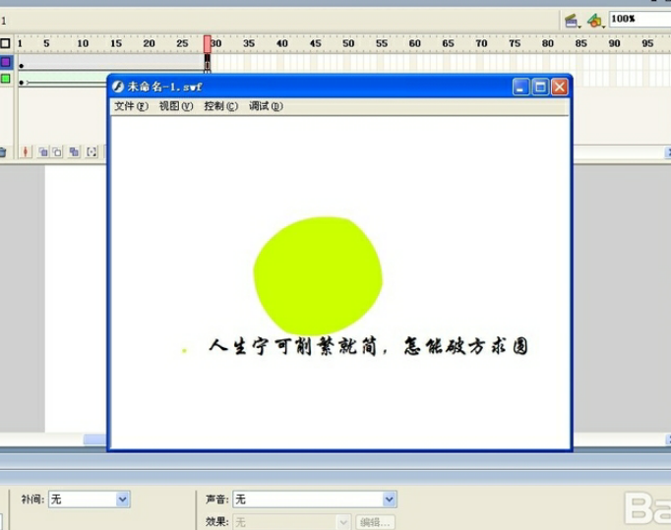Click the Center Frame icon under timeline
Viewport: 671px width, 530px height.
pos(26,151)
